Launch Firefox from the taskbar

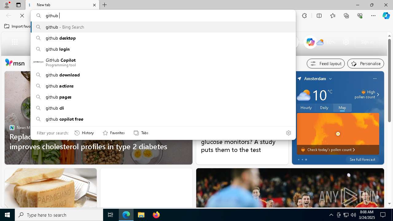tap(156, 215)
